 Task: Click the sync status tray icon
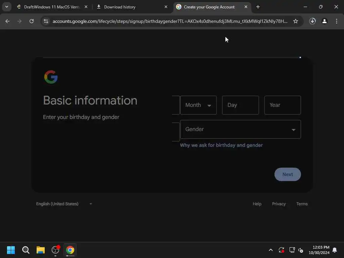(x=281, y=250)
